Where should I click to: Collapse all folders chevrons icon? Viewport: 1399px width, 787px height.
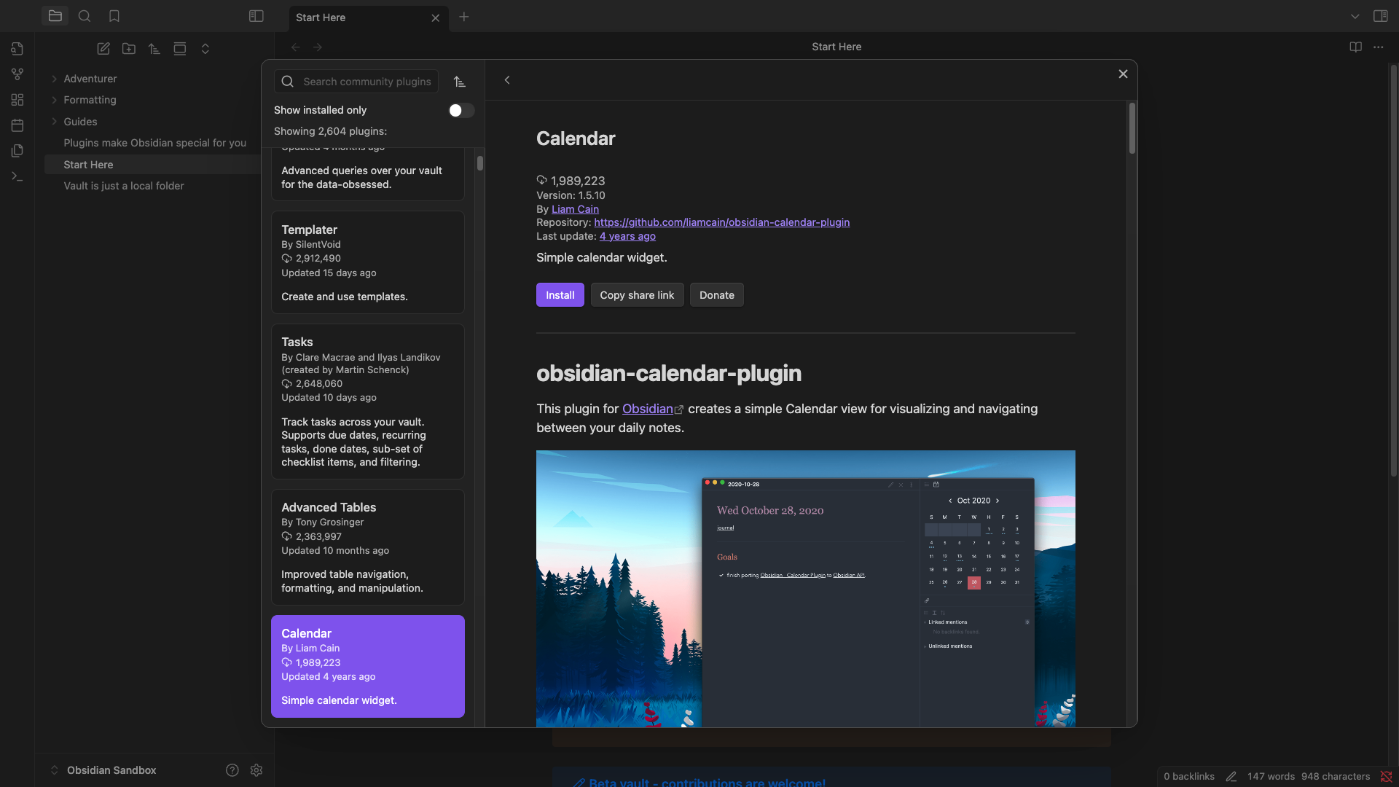(x=205, y=49)
